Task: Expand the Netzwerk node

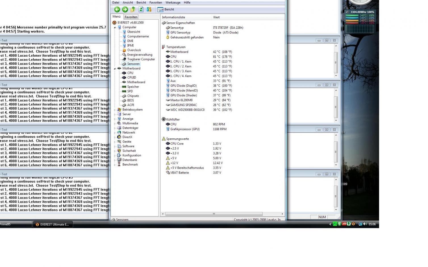Action: coord(115,133)
